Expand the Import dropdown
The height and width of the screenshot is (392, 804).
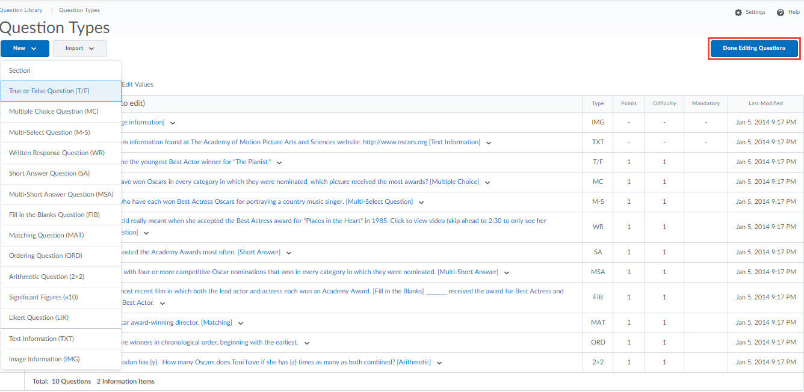click(x=79, y=48)
